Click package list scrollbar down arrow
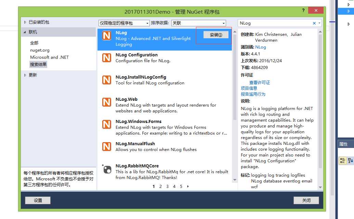This screenshot has width=354, height=219. tap(235, 180)
